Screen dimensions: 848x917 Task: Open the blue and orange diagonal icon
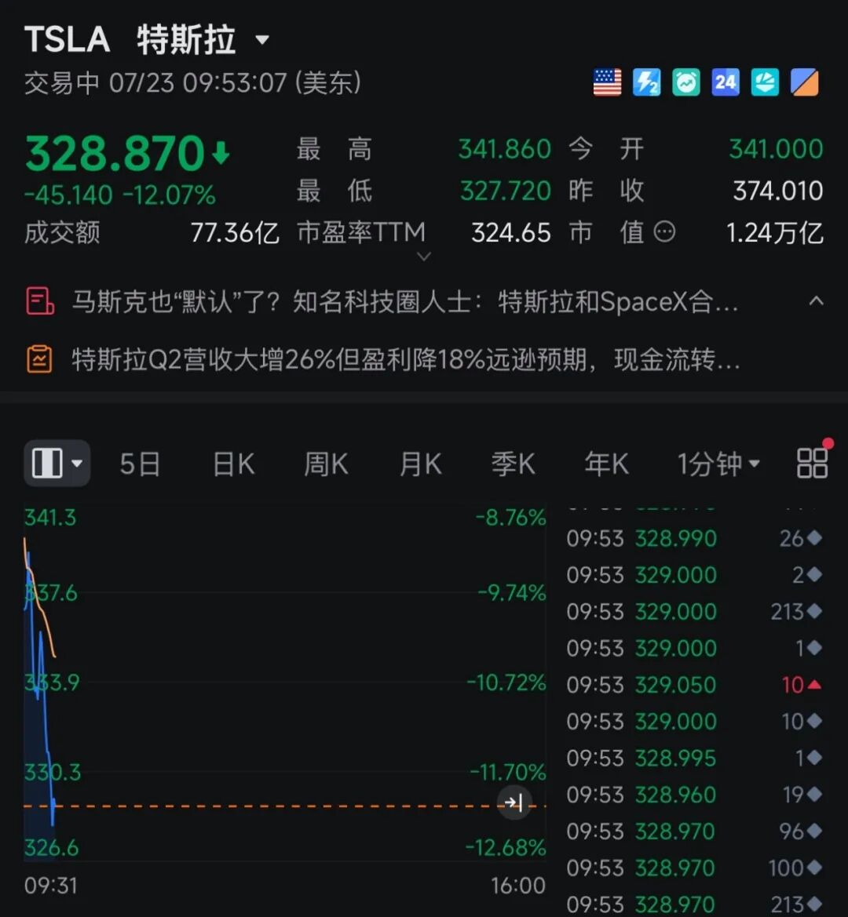(x=805, y=82)
